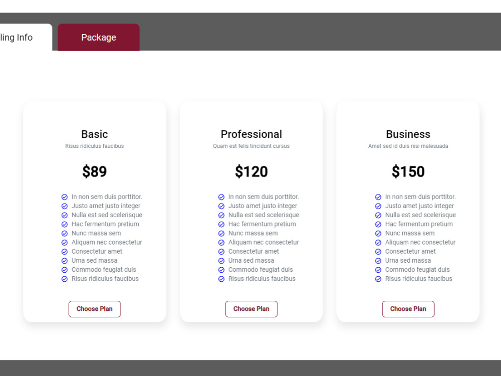Click the checkmark icon next to "Nunc massa sem" under Professional

click(x=221, y=233)
